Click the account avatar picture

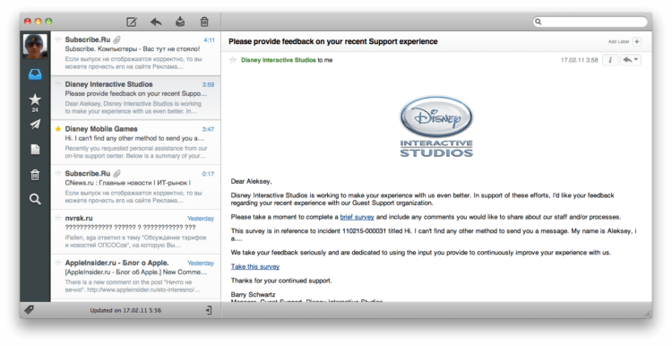[35, 47]
